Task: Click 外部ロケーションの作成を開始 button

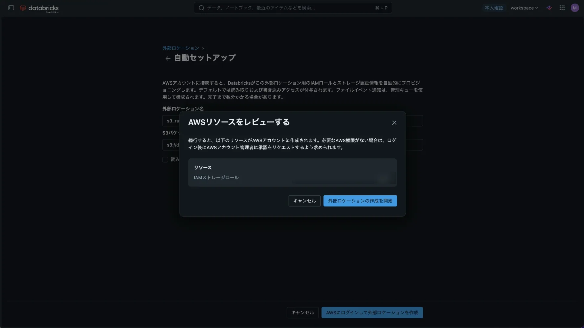Action: click(x=360, y=201)
